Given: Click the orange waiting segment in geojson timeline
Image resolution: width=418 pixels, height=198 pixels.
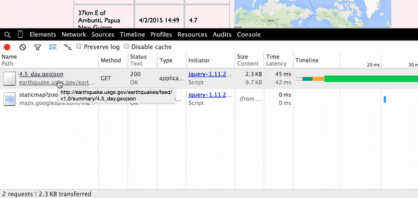Looking at the screenshot, I should (x=318, y=79).
